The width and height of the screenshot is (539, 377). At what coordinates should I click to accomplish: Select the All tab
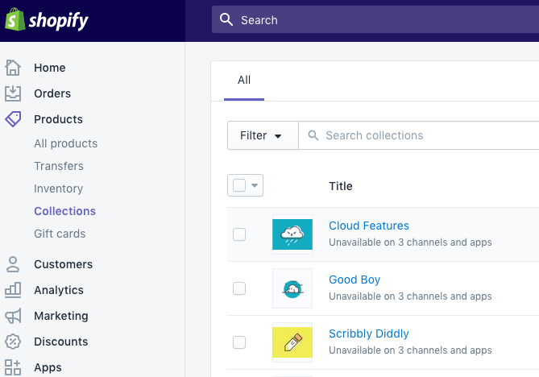coord(244,81)
